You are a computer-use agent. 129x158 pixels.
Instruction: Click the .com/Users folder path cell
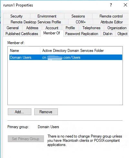click(61, 57)
